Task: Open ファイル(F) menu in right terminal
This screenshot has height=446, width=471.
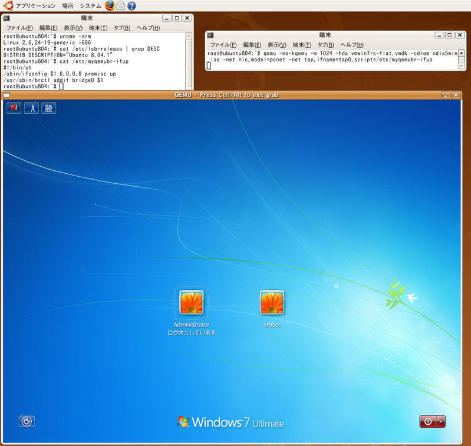Action: click(x=223, y=45)
